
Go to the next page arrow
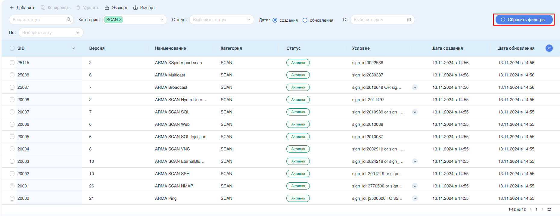(x=543, y=209)
